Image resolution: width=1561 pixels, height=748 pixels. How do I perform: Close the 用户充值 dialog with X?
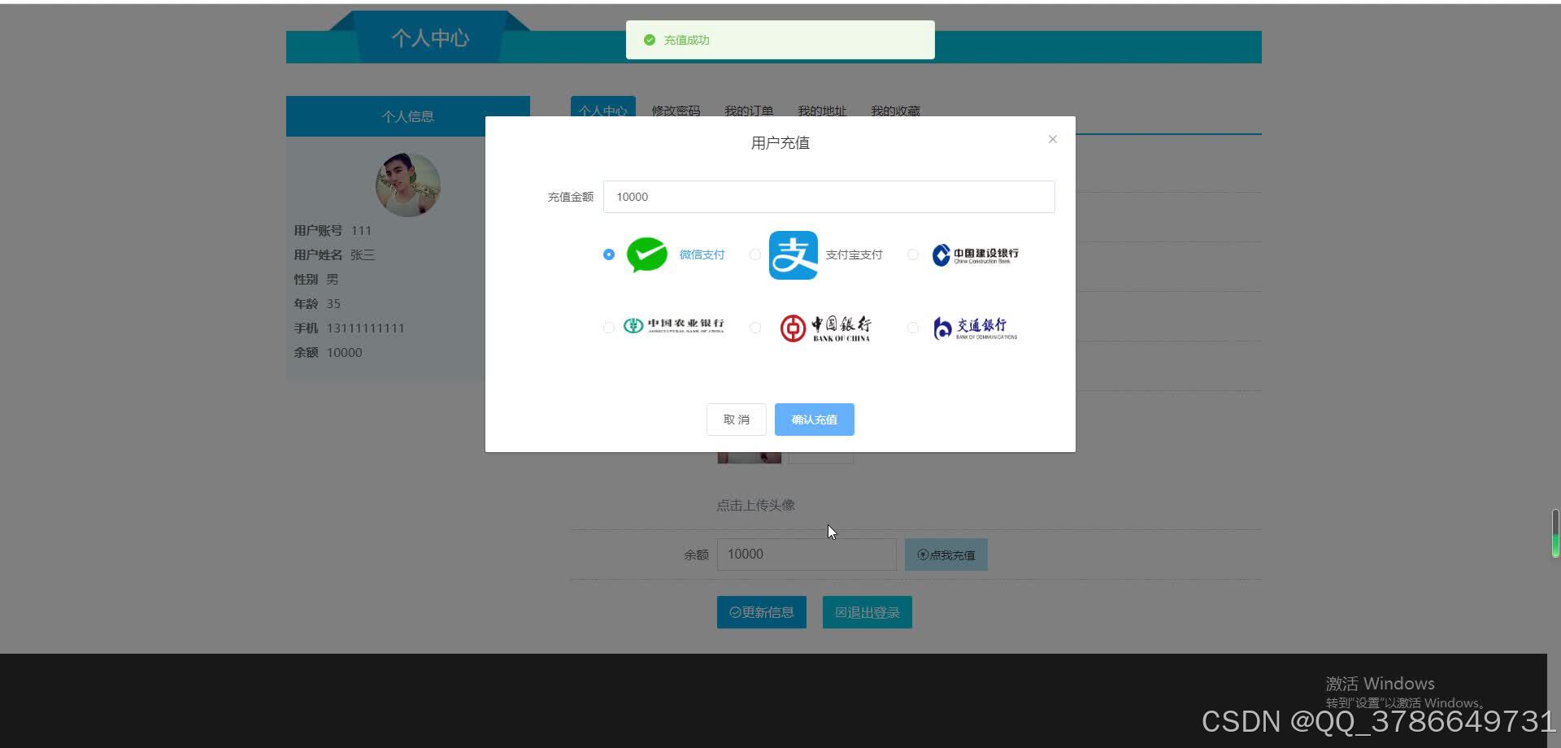tap(1053, 139)
